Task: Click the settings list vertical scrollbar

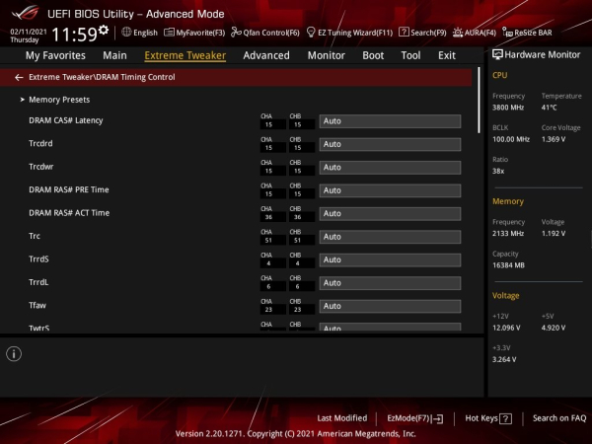Action: click(x=481, y=99)
